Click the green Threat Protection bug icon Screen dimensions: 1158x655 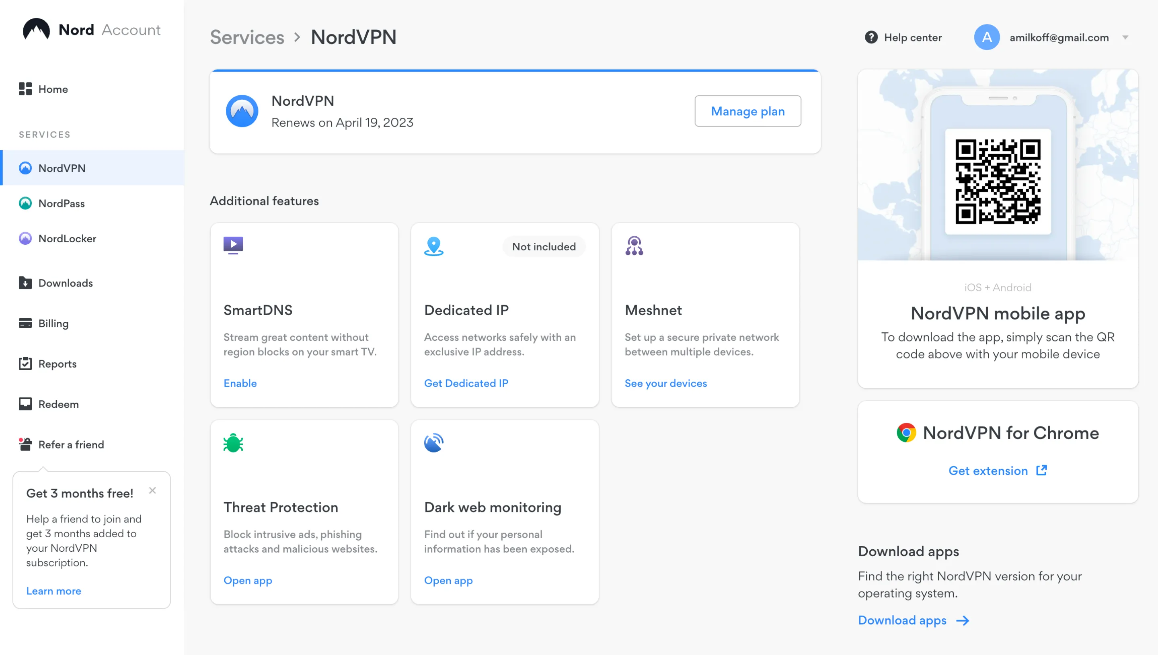click(x=233, y=443)
